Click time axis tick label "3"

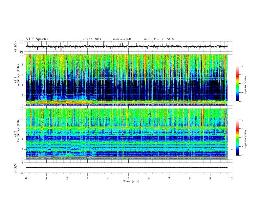click(87, 178)
